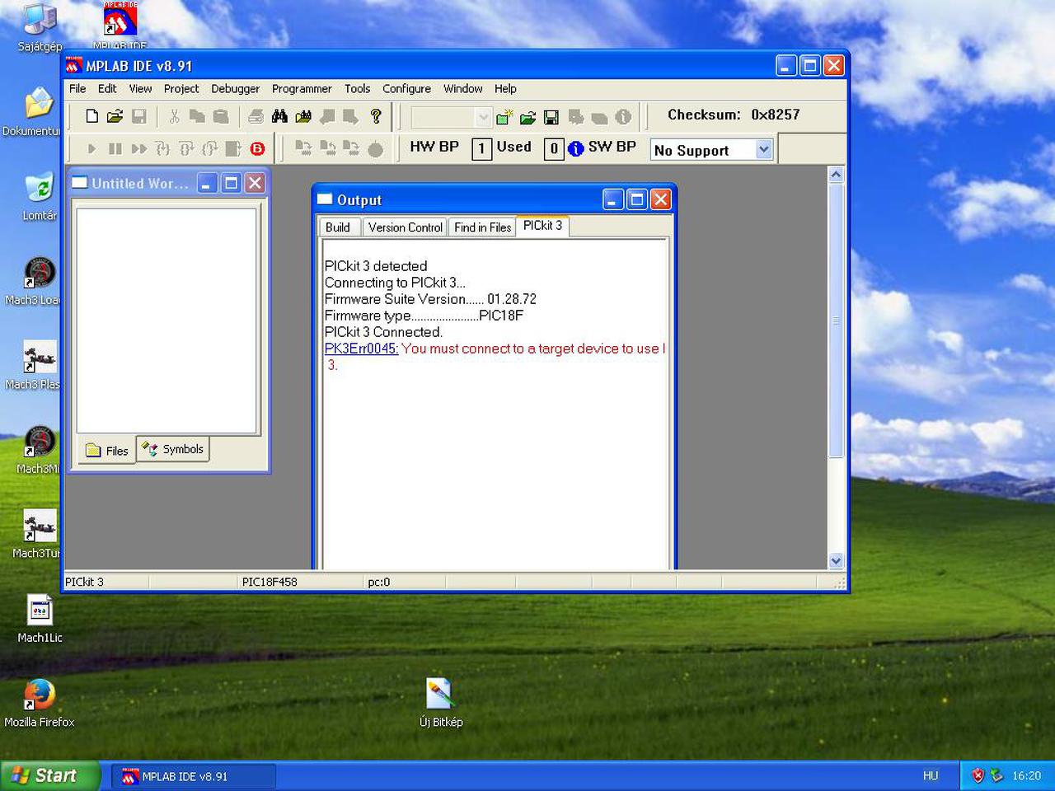
Task: Open a file with the folder icon
Action: click(x=115, y=116)
